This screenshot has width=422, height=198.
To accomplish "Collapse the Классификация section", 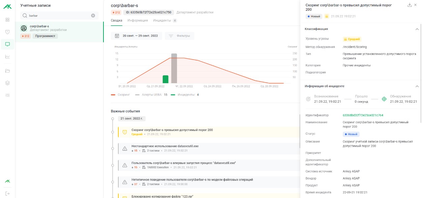I will pyautogui.click(x=417, y=29).
